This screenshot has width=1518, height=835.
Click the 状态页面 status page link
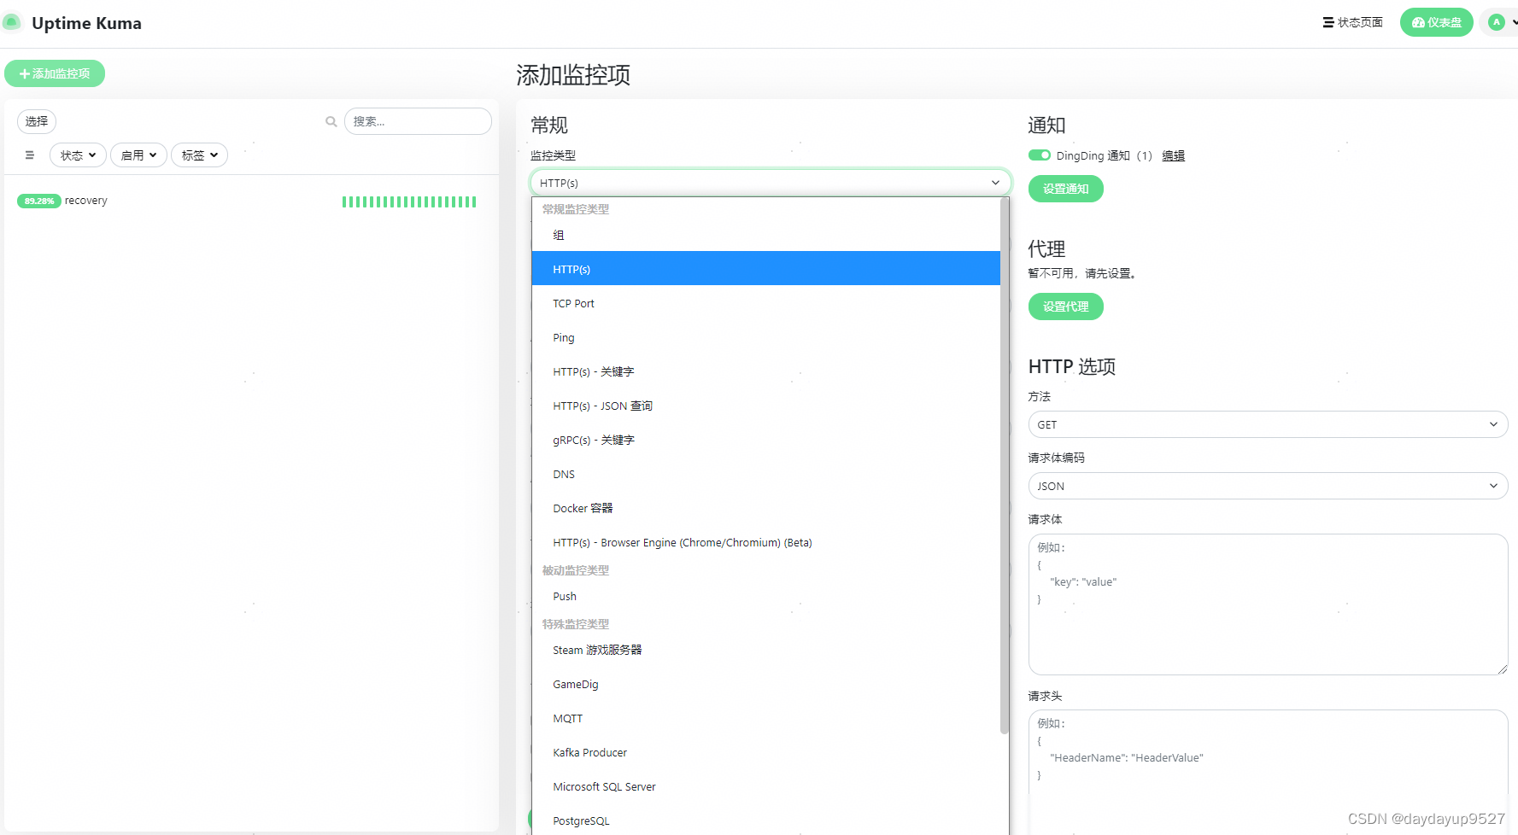[x=1353, y=22]
